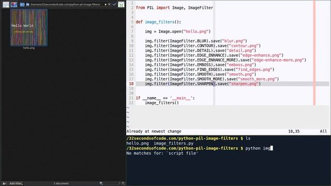Viewport: 331px width, 186px height.
Task: Click the FIND_EDGES code line
Action: [x=209, y=69]
